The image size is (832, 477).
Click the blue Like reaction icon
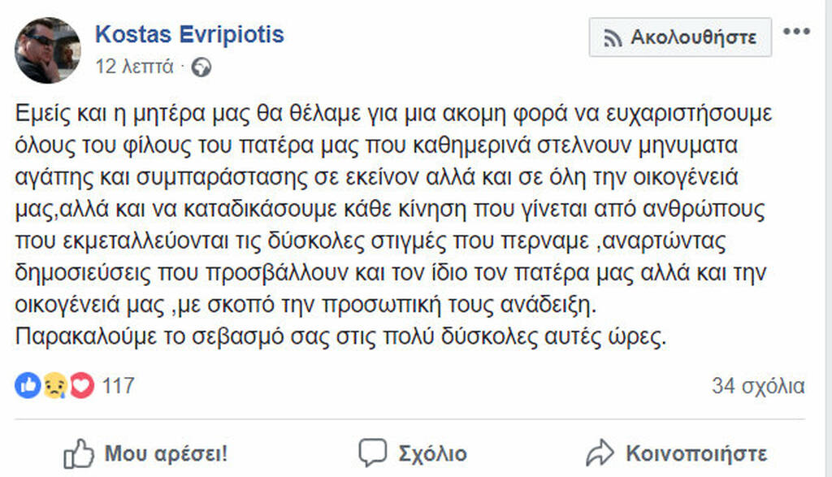27,386
